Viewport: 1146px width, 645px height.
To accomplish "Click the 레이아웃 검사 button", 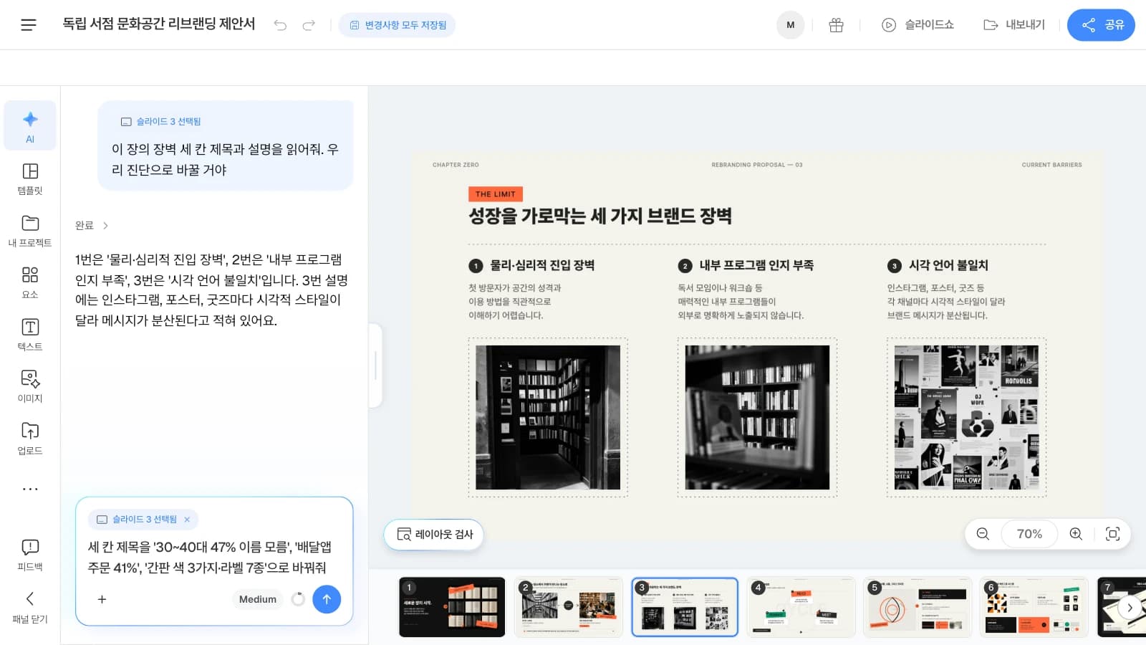I will (433, 534).
